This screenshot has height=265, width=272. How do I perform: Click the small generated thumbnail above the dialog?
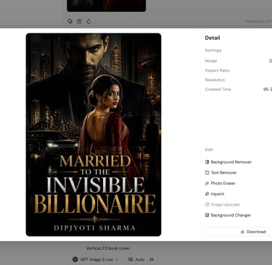click(107, 6)
